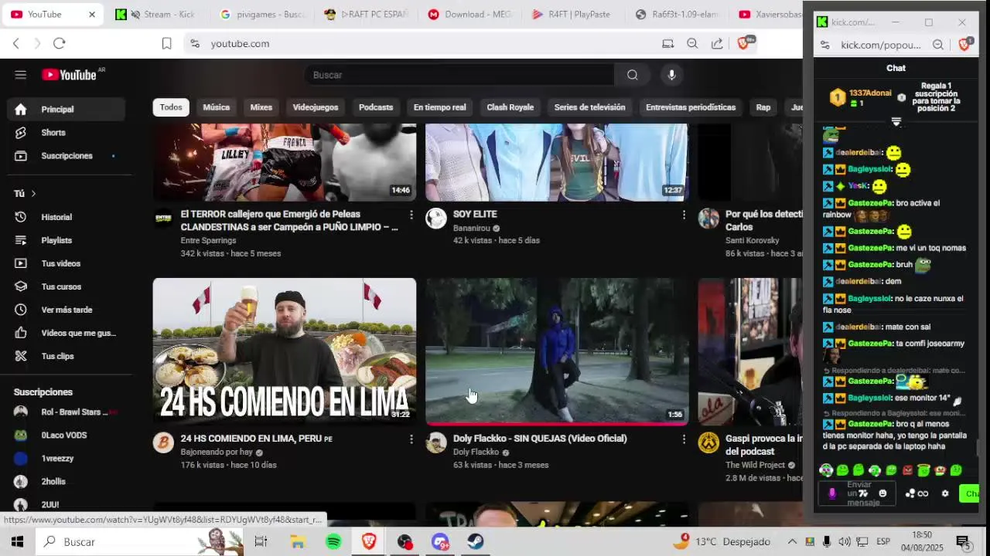Click the Kick chat message input
990x556 pixels.
pos(857,493)
